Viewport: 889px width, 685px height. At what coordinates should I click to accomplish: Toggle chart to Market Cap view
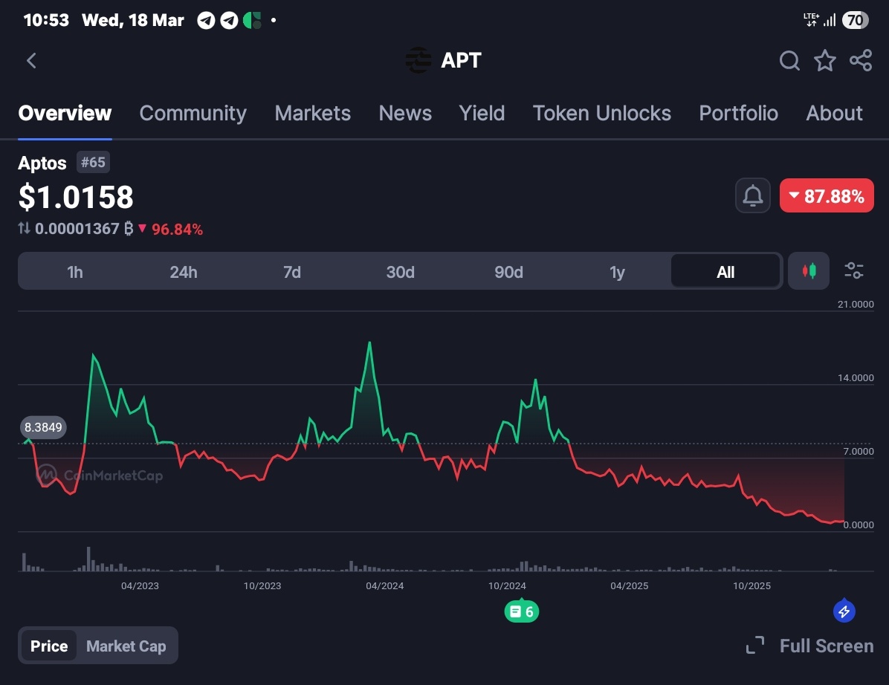[126, 646]
